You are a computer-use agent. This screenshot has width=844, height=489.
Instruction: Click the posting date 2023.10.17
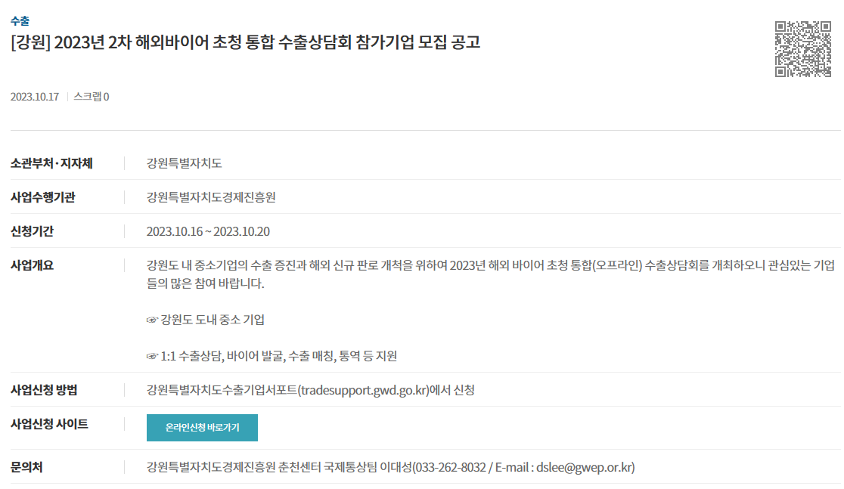click(x=35, y=97)
